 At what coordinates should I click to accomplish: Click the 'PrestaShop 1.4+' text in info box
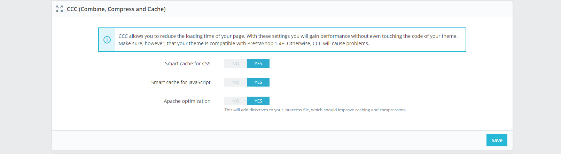pyautogui.click(x=266, y=43)
